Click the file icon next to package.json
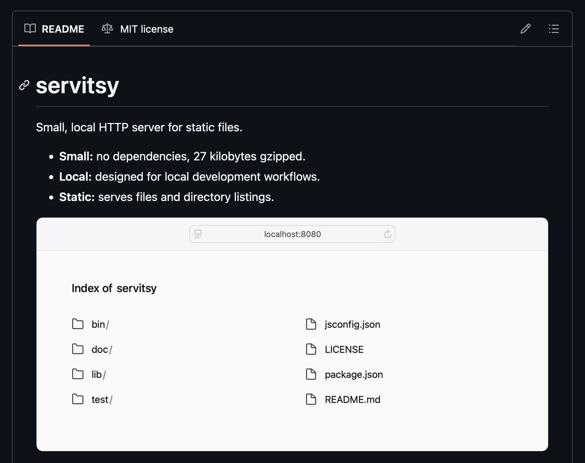 tap(311, 374)
